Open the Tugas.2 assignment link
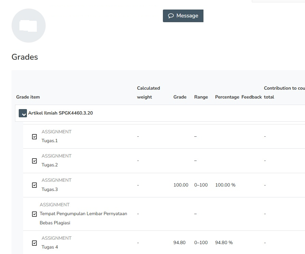Image resolution: width=305 pixels, height=254 pixels. pyautogui.click(x=49, y=165)
